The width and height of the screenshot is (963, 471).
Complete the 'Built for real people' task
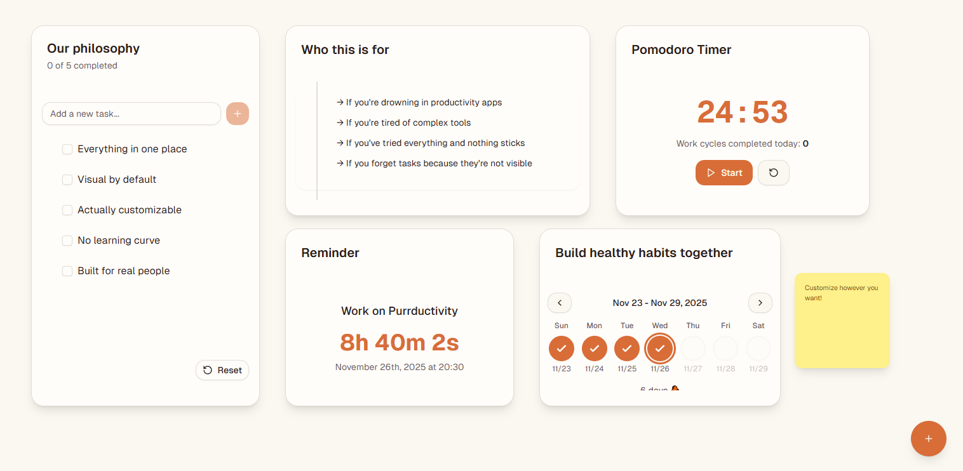point(67,270)
